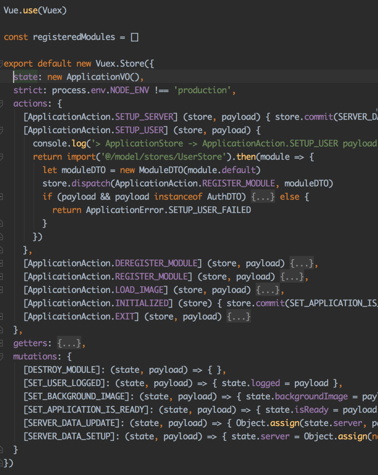This screenshot has width=378, height=475.
Task: Collapse the return import() block fold marker
Action: (x=1, y=157)
